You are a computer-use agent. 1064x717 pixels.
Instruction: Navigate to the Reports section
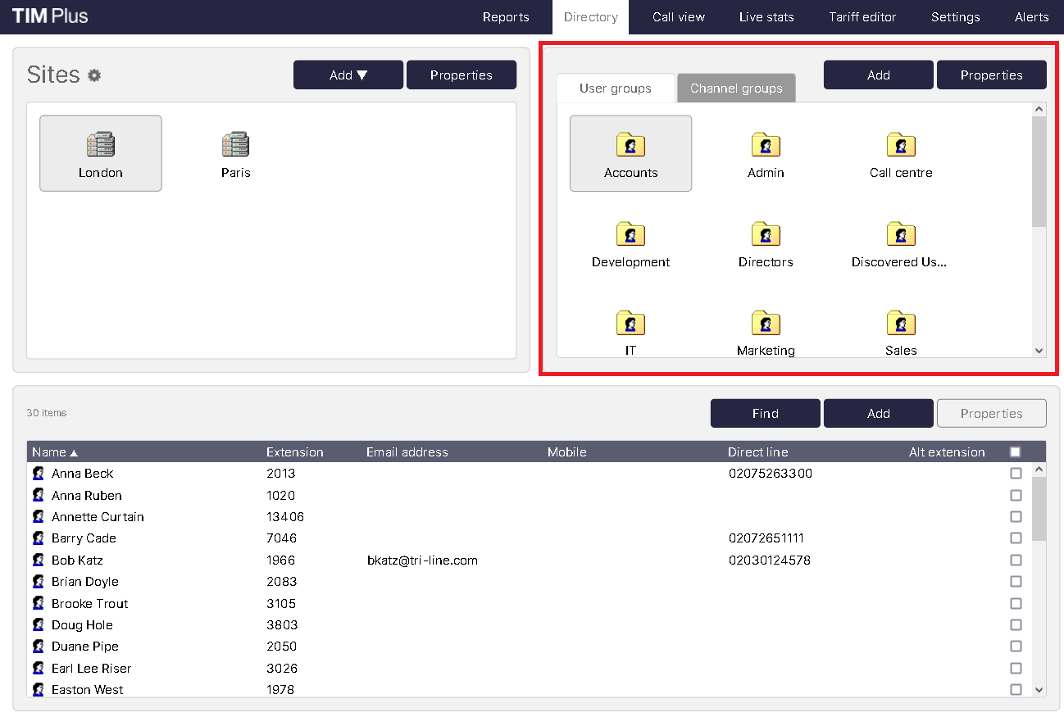coord(506,16)
